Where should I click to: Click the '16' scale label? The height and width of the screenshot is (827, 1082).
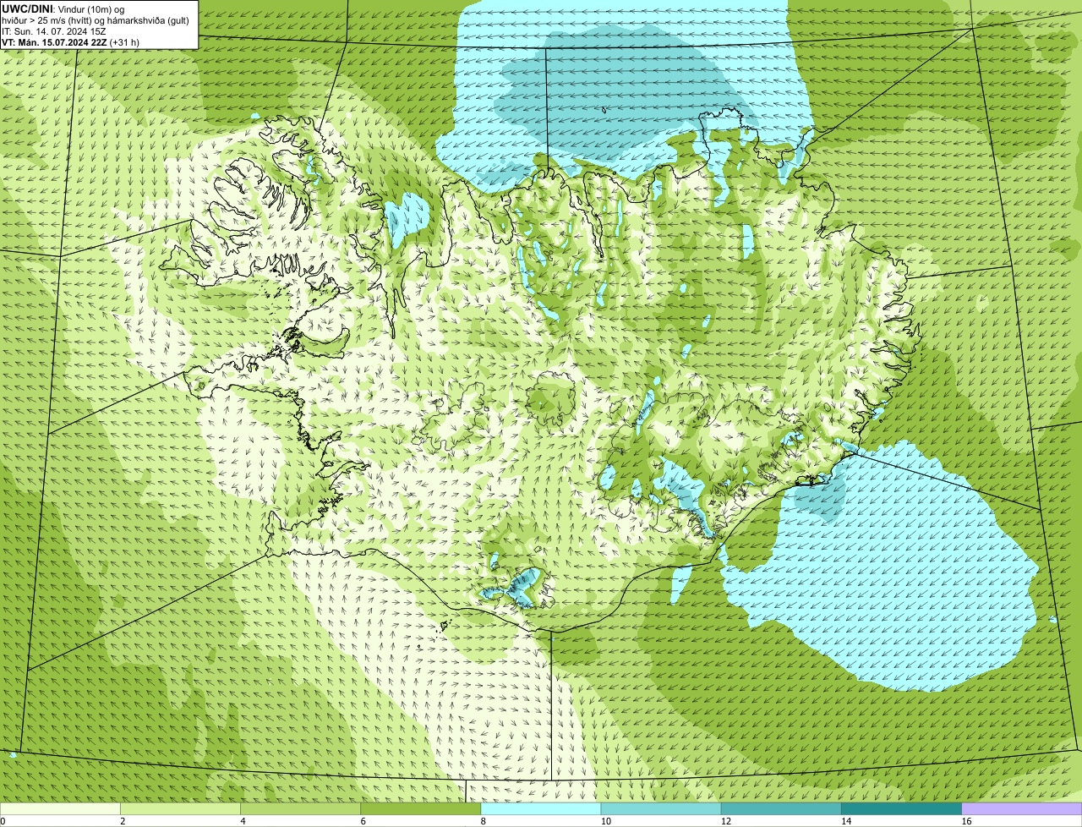pos(966,821)
